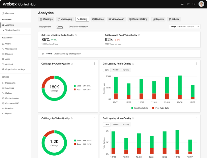207x158 pixels.
Task: Open Devices under Management in sidebar
Action: click(7, 54)
